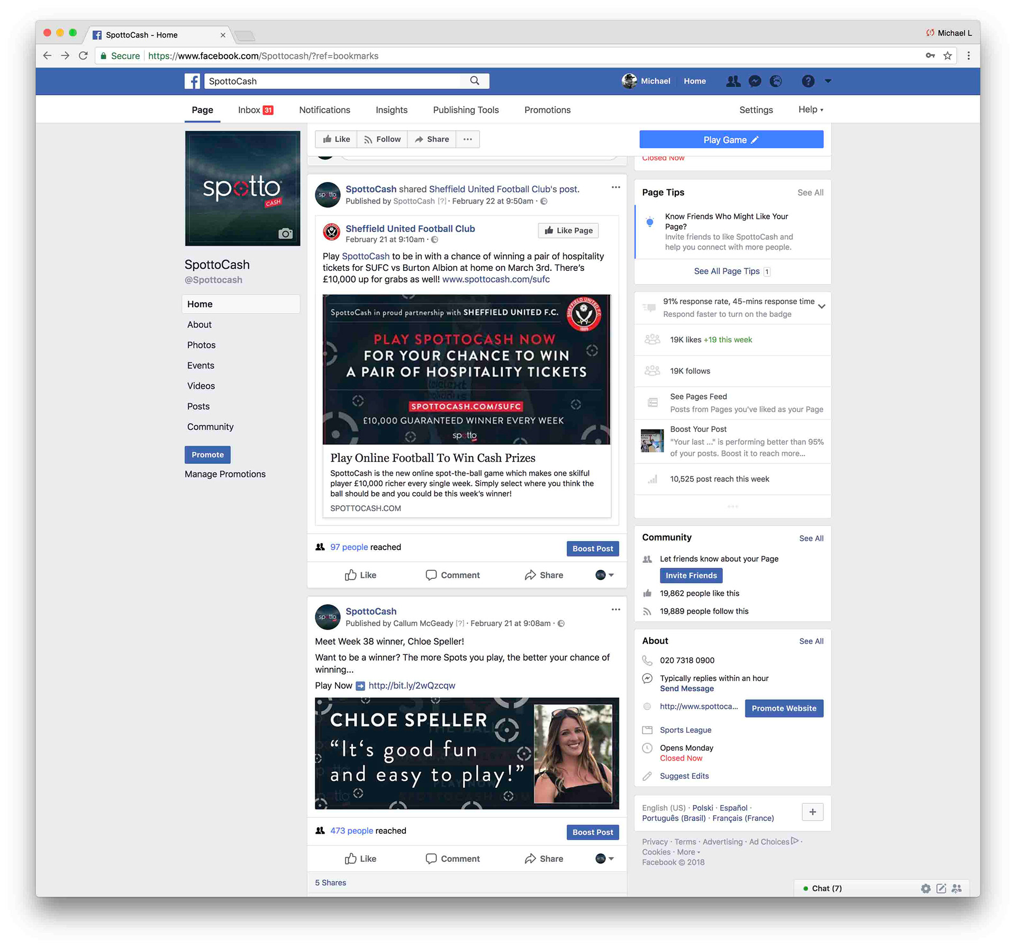Open the Notifications globe icon

[x=776, y=81]
